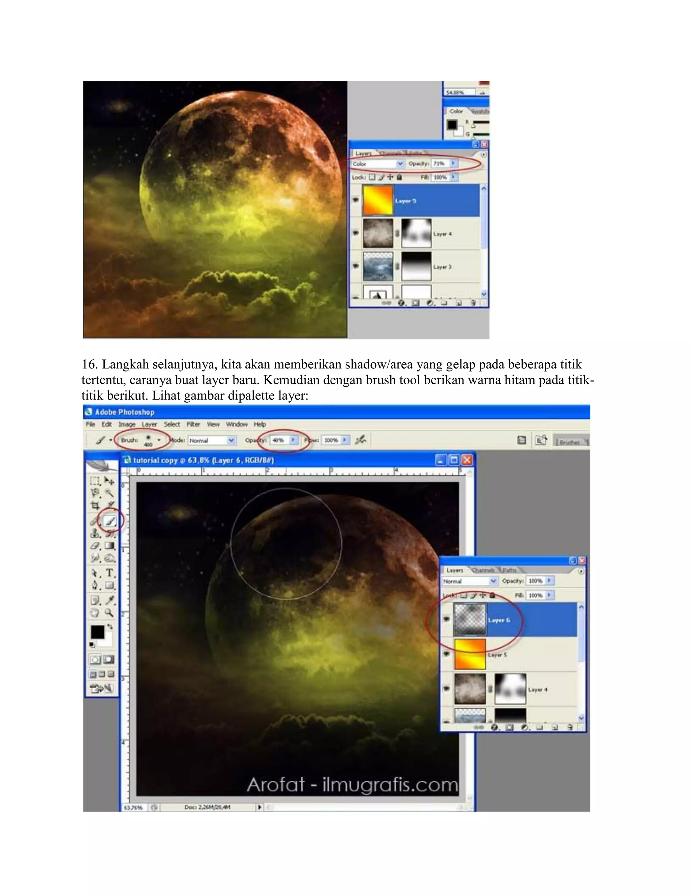Open layer Opacity arrow at 100% in lower panel
692x895 pixels.
click(x=549, y=581)
